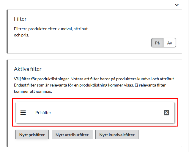Click the Prisfilter drag handle icon
Viewport: 189px width, 152px height.
pos(23,113)
